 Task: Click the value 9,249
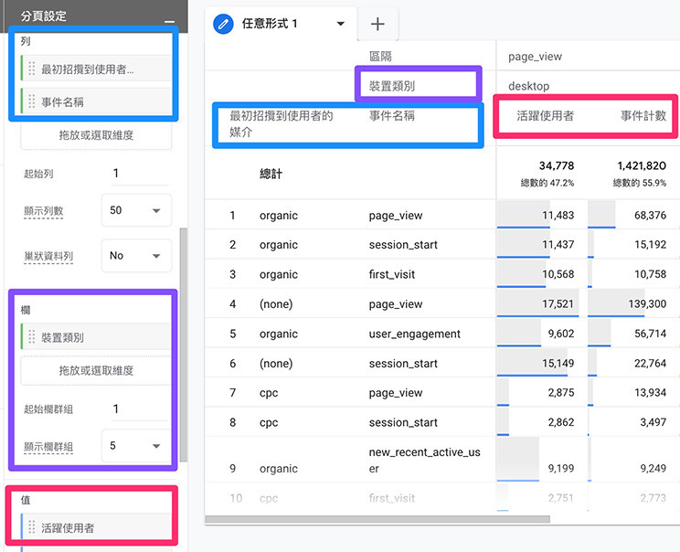[653, 468]
